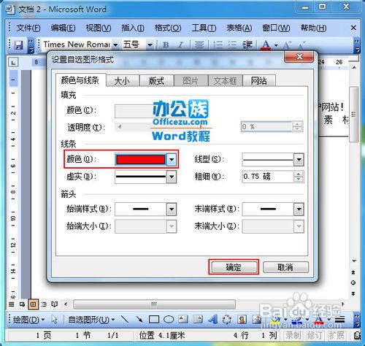The image size is (365, 346).
Task: Increase line weight with up spinner
Action: tap(299, 174)
